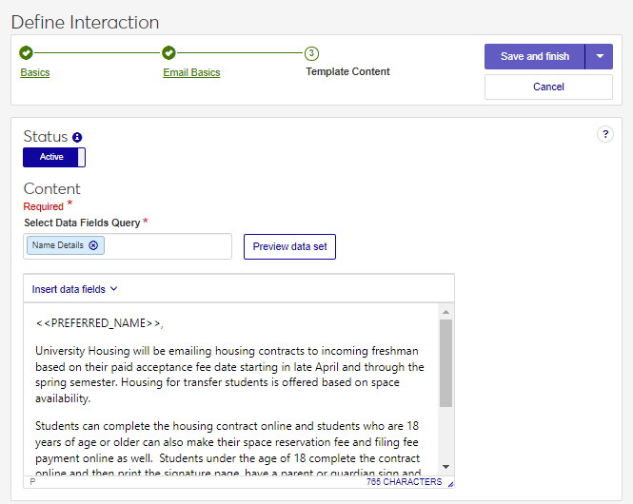Viewport: 633px width, 504px height.
Task: Open the help question mark icon
Action: (605, 134)
